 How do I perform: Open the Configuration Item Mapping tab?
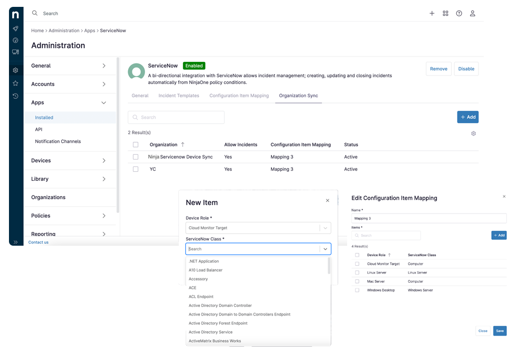point(239,96)
